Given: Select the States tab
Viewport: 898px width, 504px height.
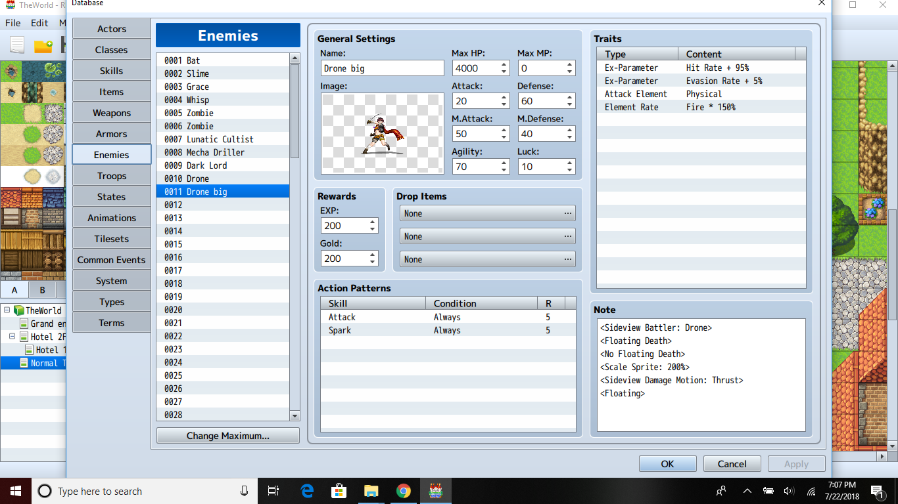Looking at the screenshot, I should (112, 197).
